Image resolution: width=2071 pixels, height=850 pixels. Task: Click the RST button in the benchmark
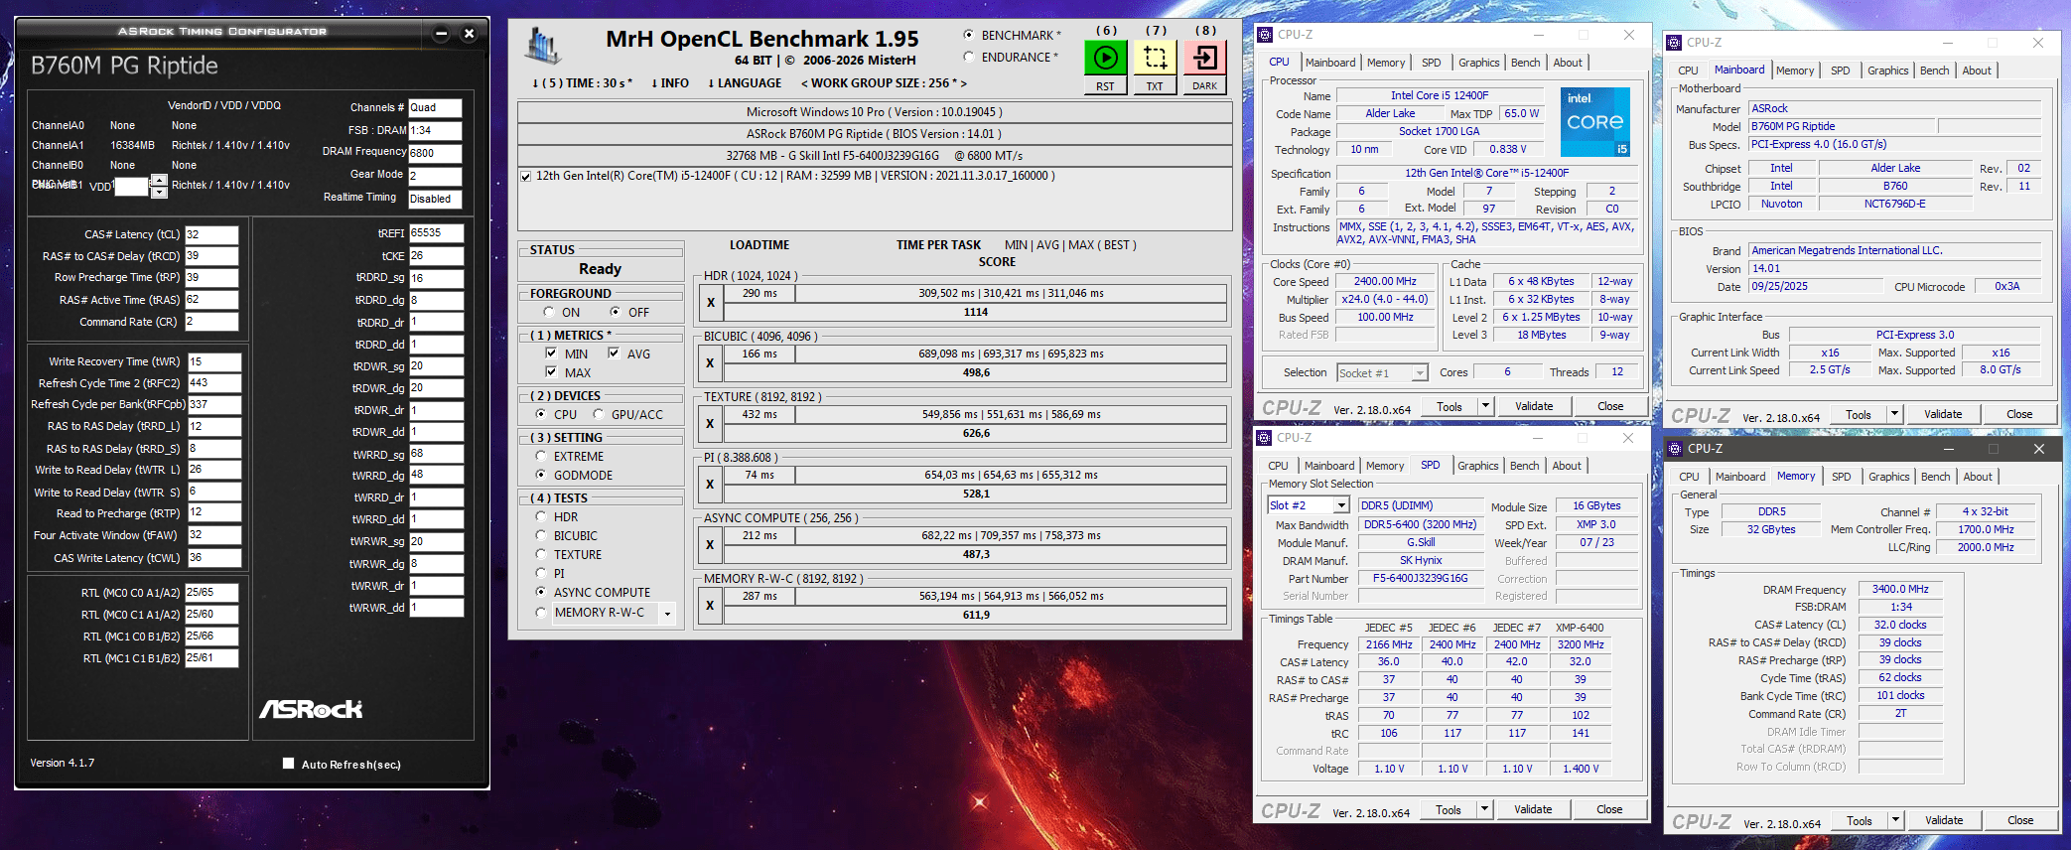[1105, 86]
